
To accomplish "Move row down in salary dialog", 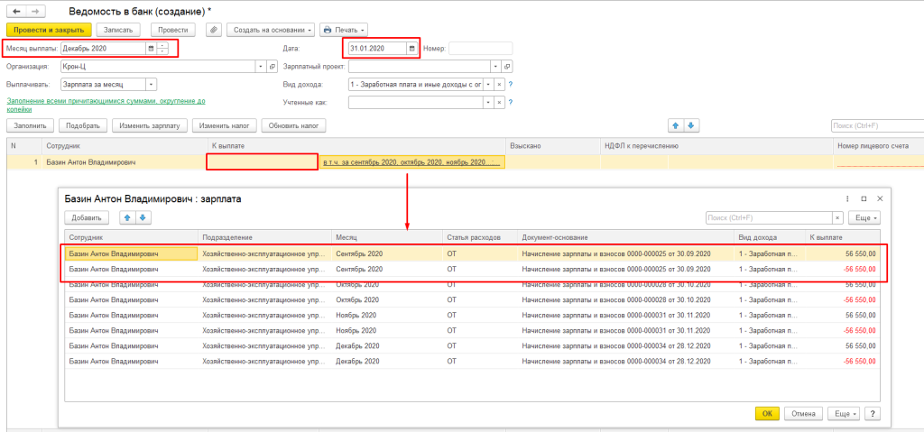I will pyautogui.click(x=143, y=217).
